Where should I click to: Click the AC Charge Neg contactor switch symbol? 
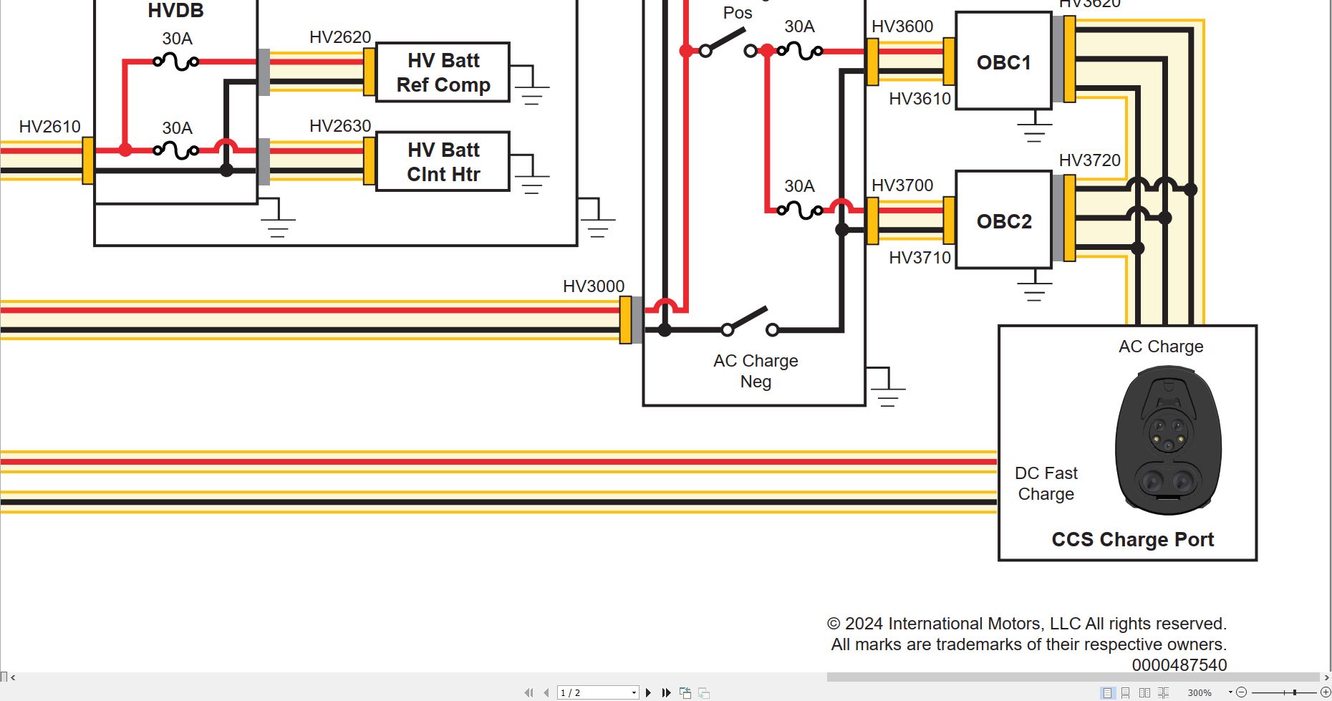coord(749,322)
